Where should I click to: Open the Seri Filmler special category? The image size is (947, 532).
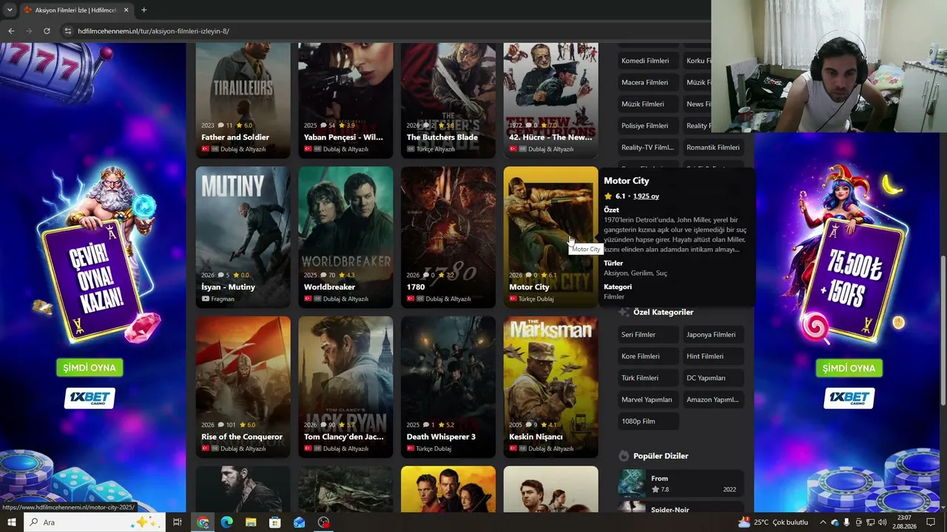point(648,335)
